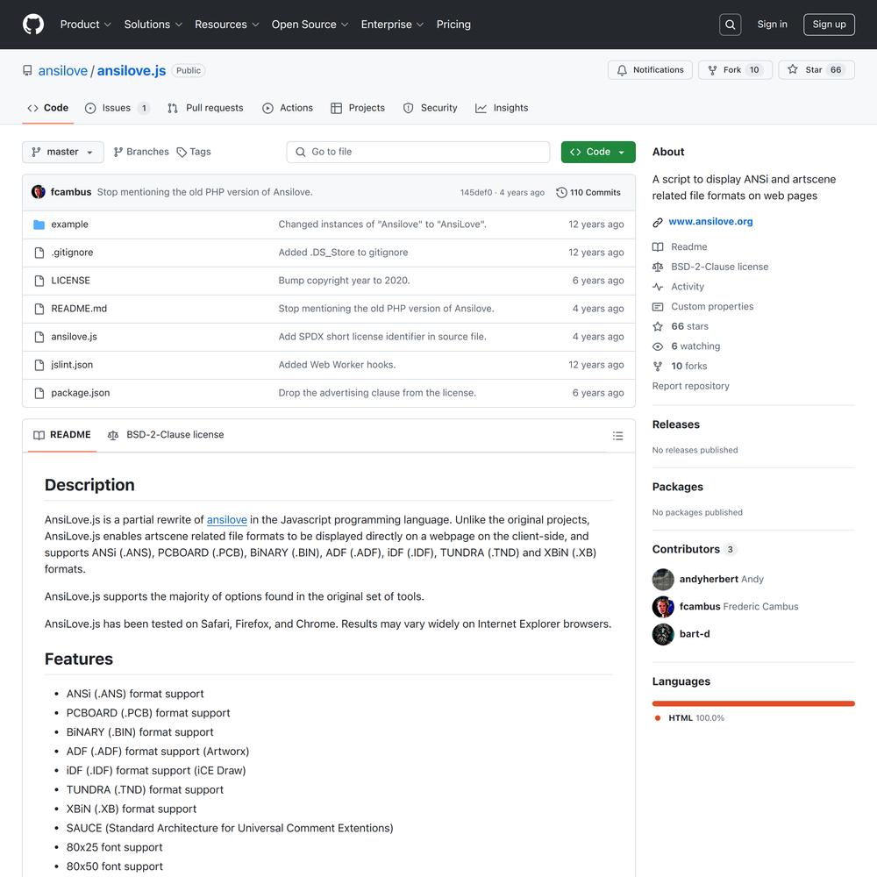Screen dimensions: 877x877
Task: Go to the GitHub homepage logo
Action: pos(33,25)
